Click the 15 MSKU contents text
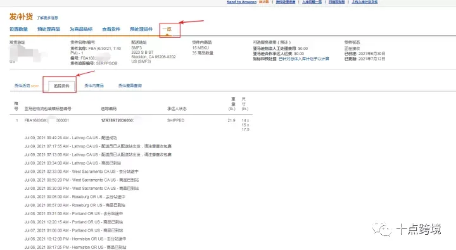Screen dimensions: 456x250 (x=200, y=48)
